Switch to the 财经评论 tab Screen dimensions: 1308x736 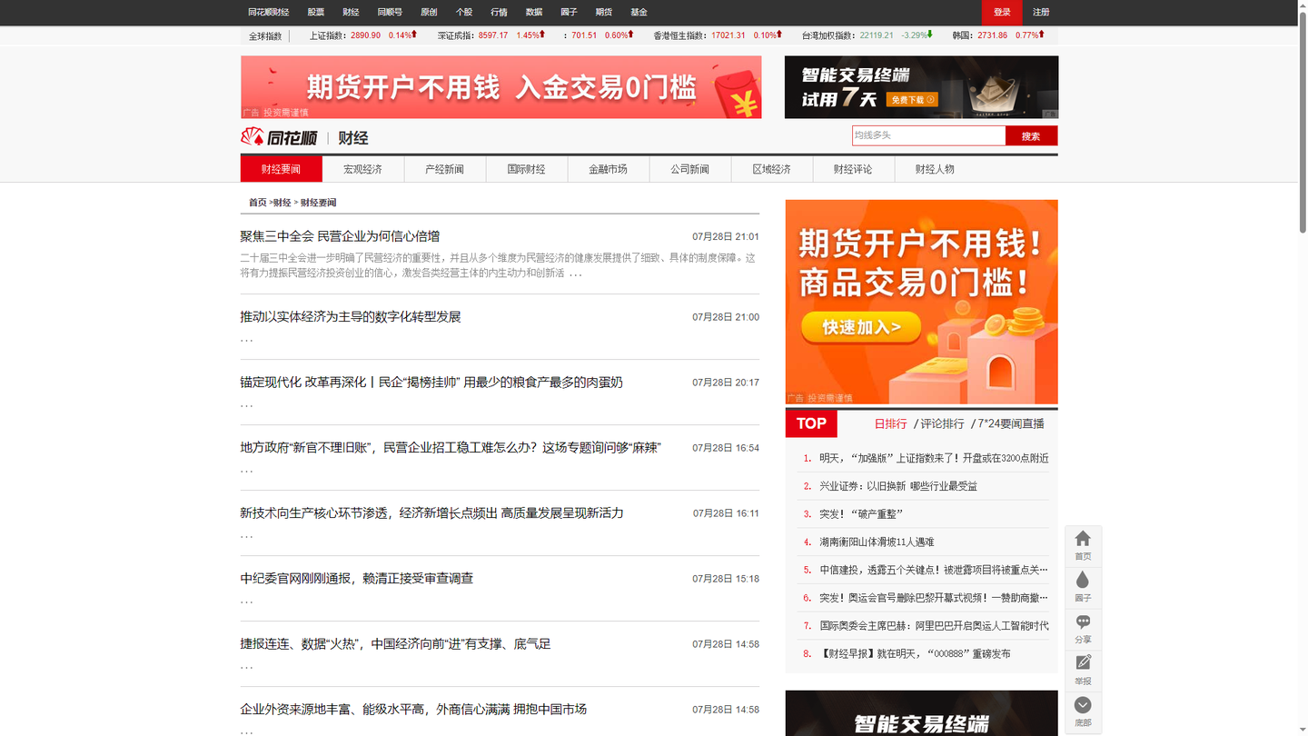[854, 169]
